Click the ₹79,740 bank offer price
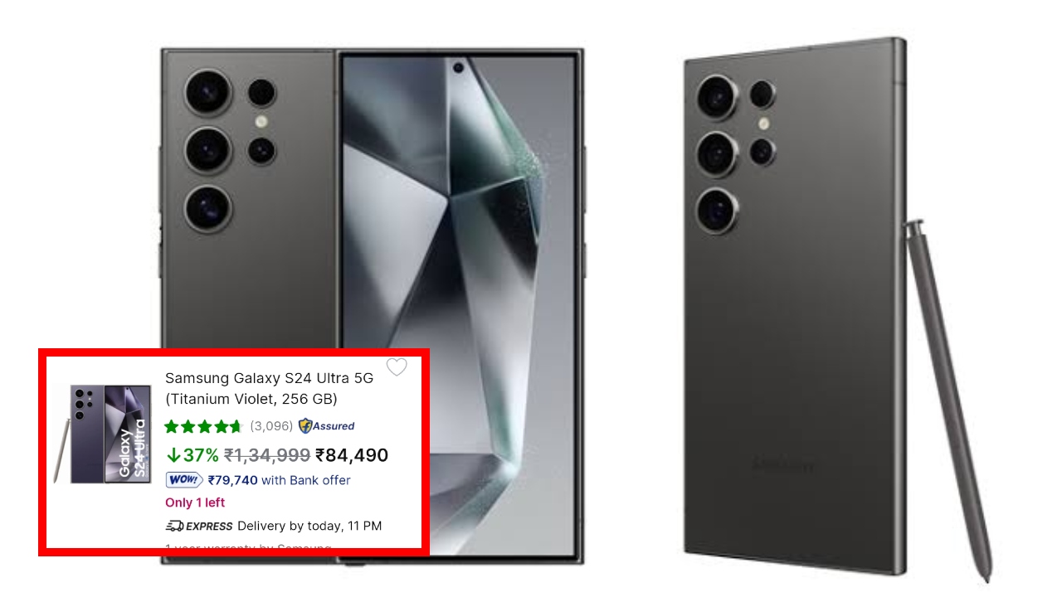 233,480
